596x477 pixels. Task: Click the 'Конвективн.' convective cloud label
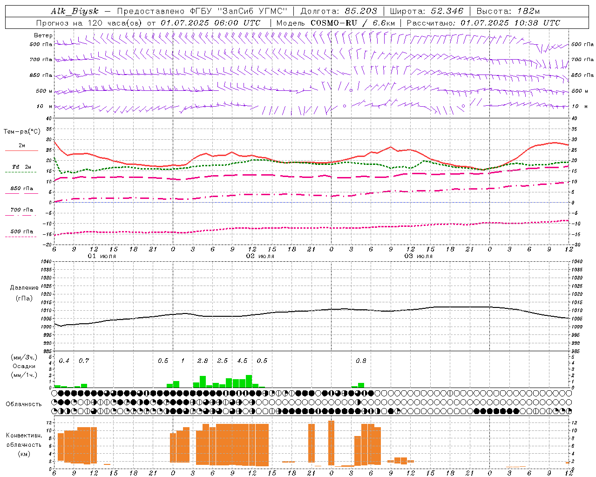tap(24, 436)
